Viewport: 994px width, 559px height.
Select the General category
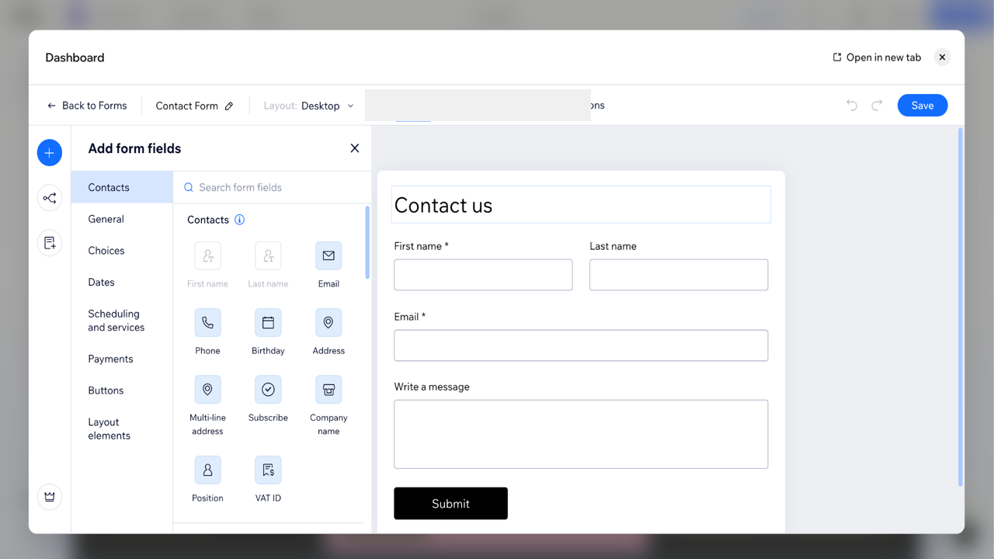click(x=122, y=219)
